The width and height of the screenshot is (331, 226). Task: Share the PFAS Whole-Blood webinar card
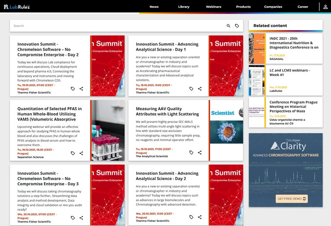pos(81,153)
